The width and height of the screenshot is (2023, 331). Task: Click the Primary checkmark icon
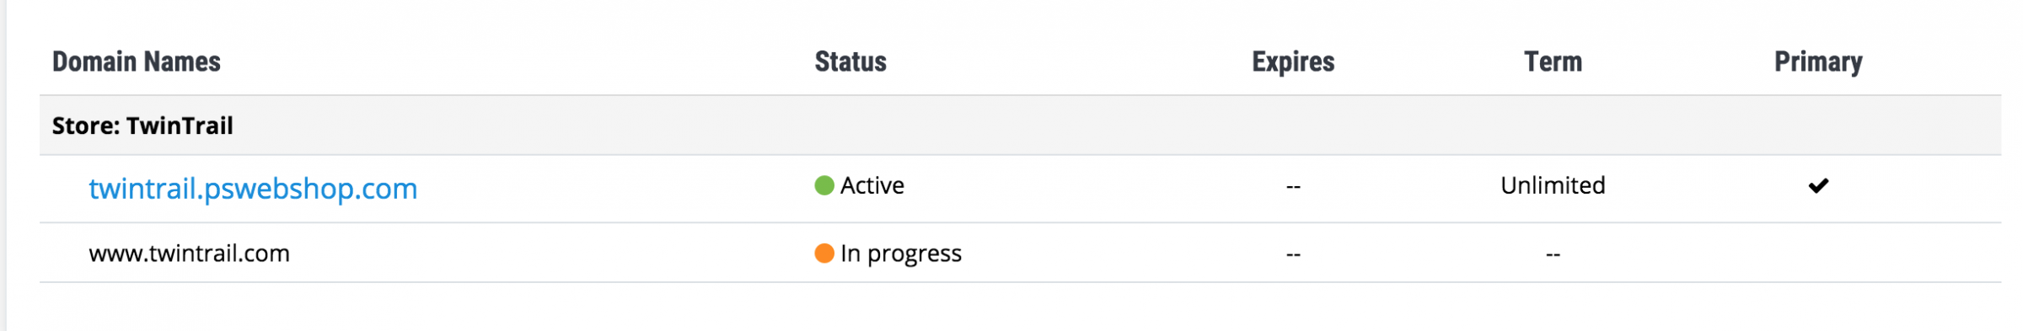[1818, 185]
